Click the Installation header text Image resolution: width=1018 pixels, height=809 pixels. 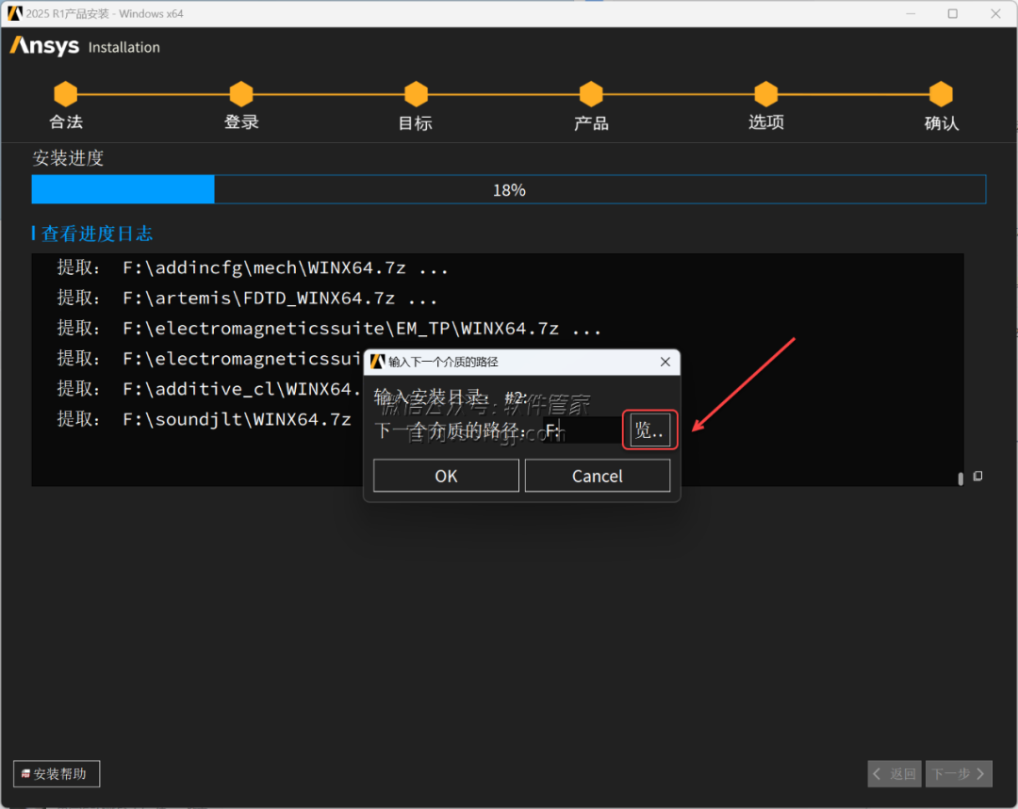pos(124,47)
